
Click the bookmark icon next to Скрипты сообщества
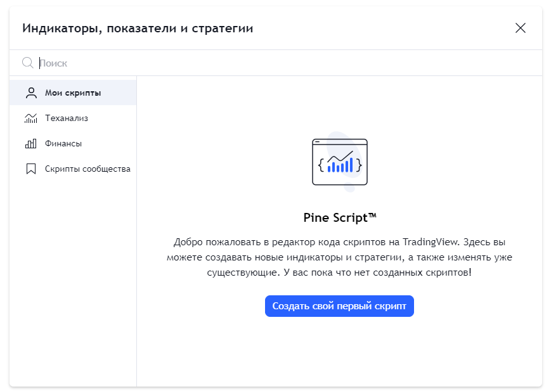coord(30,169)
